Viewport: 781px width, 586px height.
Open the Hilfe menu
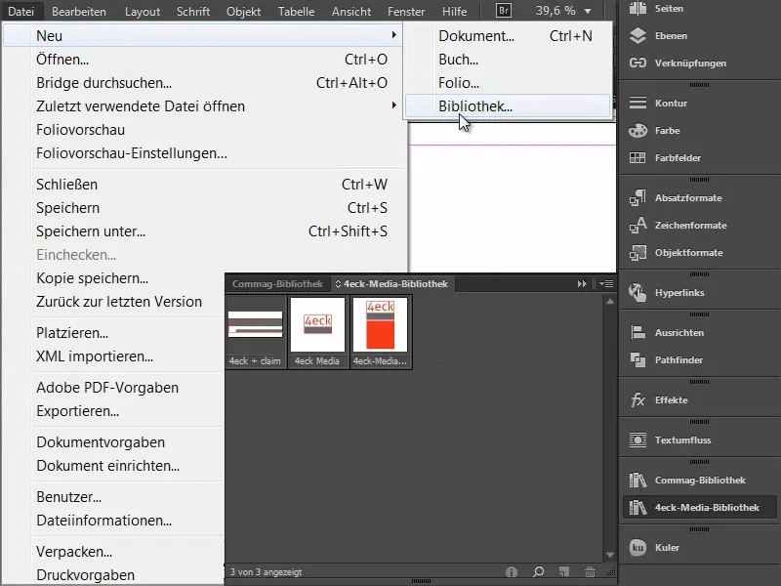coord(454,11)
